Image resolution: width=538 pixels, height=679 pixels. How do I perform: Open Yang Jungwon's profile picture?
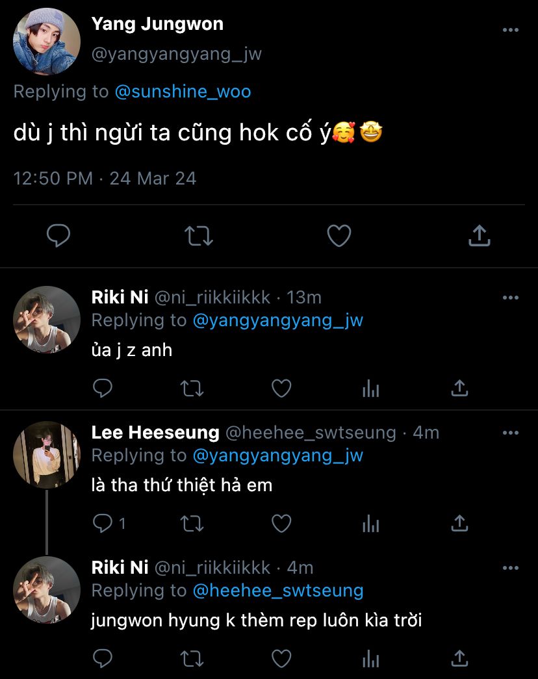47,42
